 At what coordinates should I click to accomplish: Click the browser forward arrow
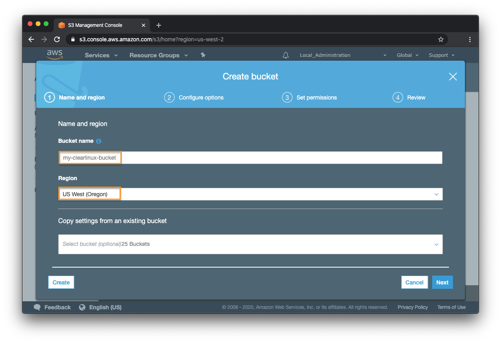[x=44, y=39]
